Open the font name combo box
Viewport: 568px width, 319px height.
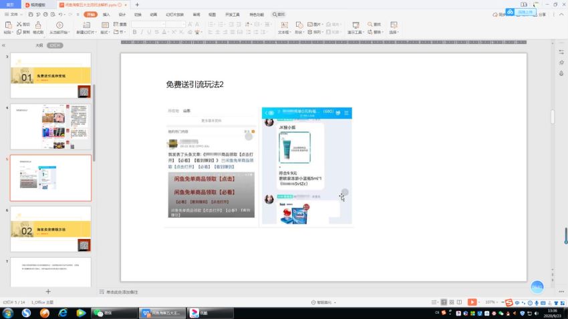[148, 24]
